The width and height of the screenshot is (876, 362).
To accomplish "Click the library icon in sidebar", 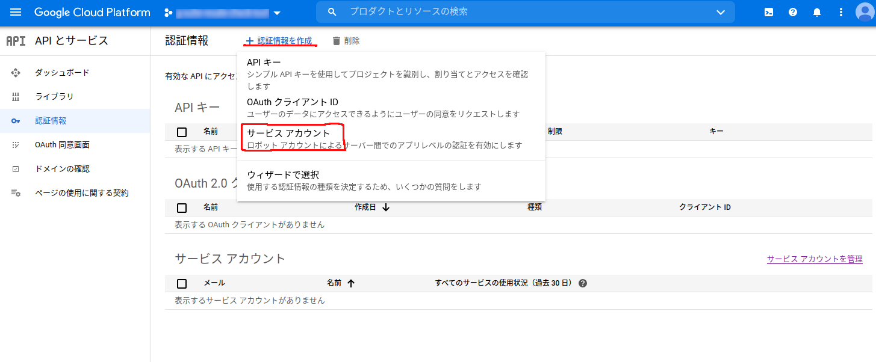I will [x=16, y=97].
